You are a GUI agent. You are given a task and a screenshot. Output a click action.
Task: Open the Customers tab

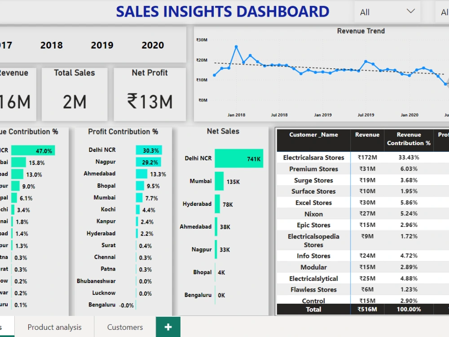[124, 327]
